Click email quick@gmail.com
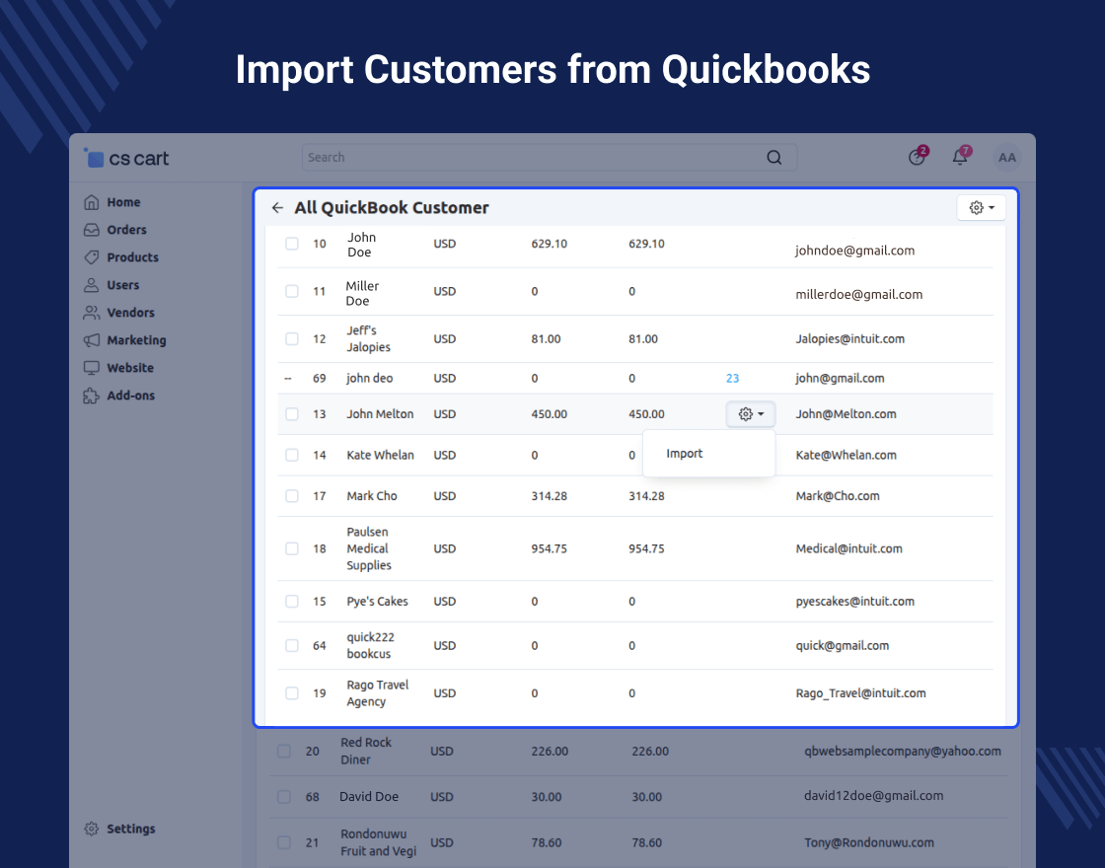This screenshot has width=1105, height=868. click(x=843, y=645)
